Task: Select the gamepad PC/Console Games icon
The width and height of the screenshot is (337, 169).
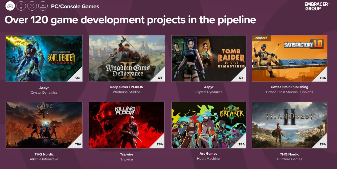Action: pos(10,6)
